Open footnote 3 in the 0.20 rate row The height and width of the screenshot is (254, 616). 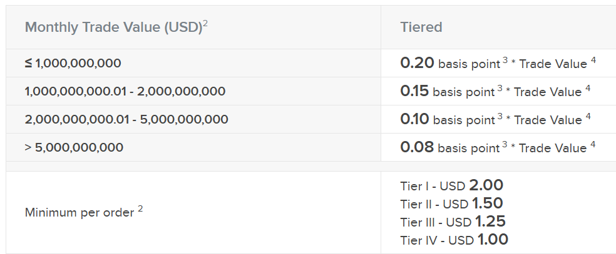(x=505, y=60)
